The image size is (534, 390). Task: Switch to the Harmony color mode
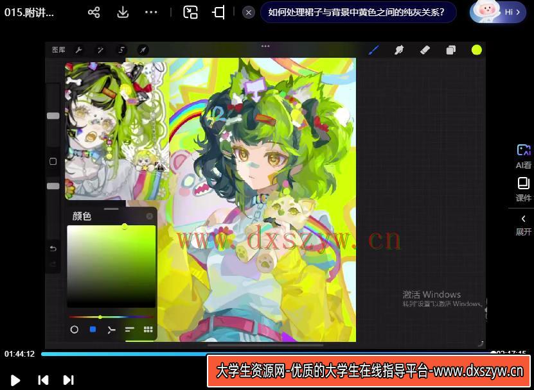click(111, 330)
